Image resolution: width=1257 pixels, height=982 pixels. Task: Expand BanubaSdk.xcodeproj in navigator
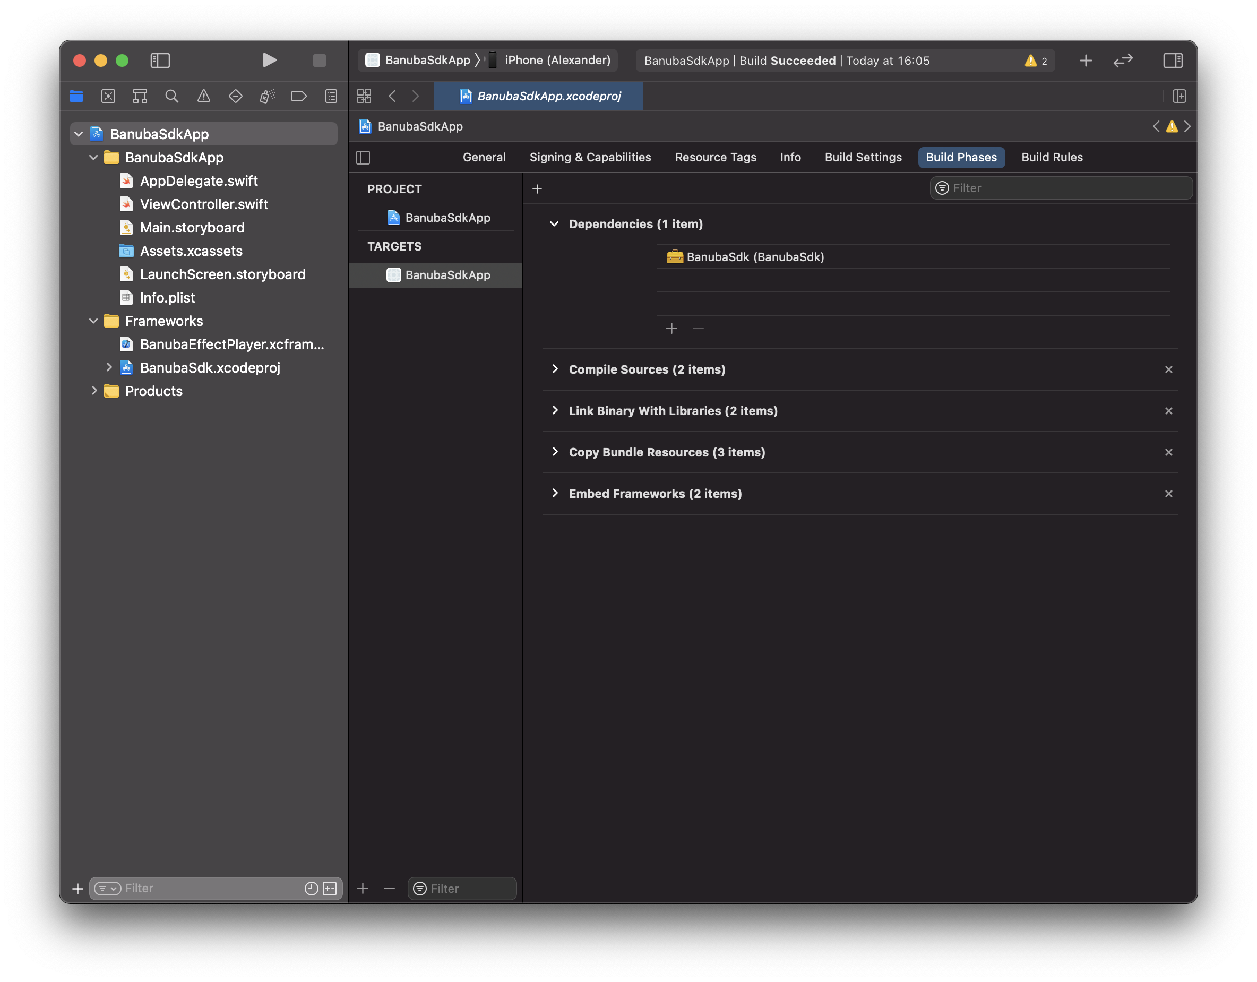coord(109,367)
